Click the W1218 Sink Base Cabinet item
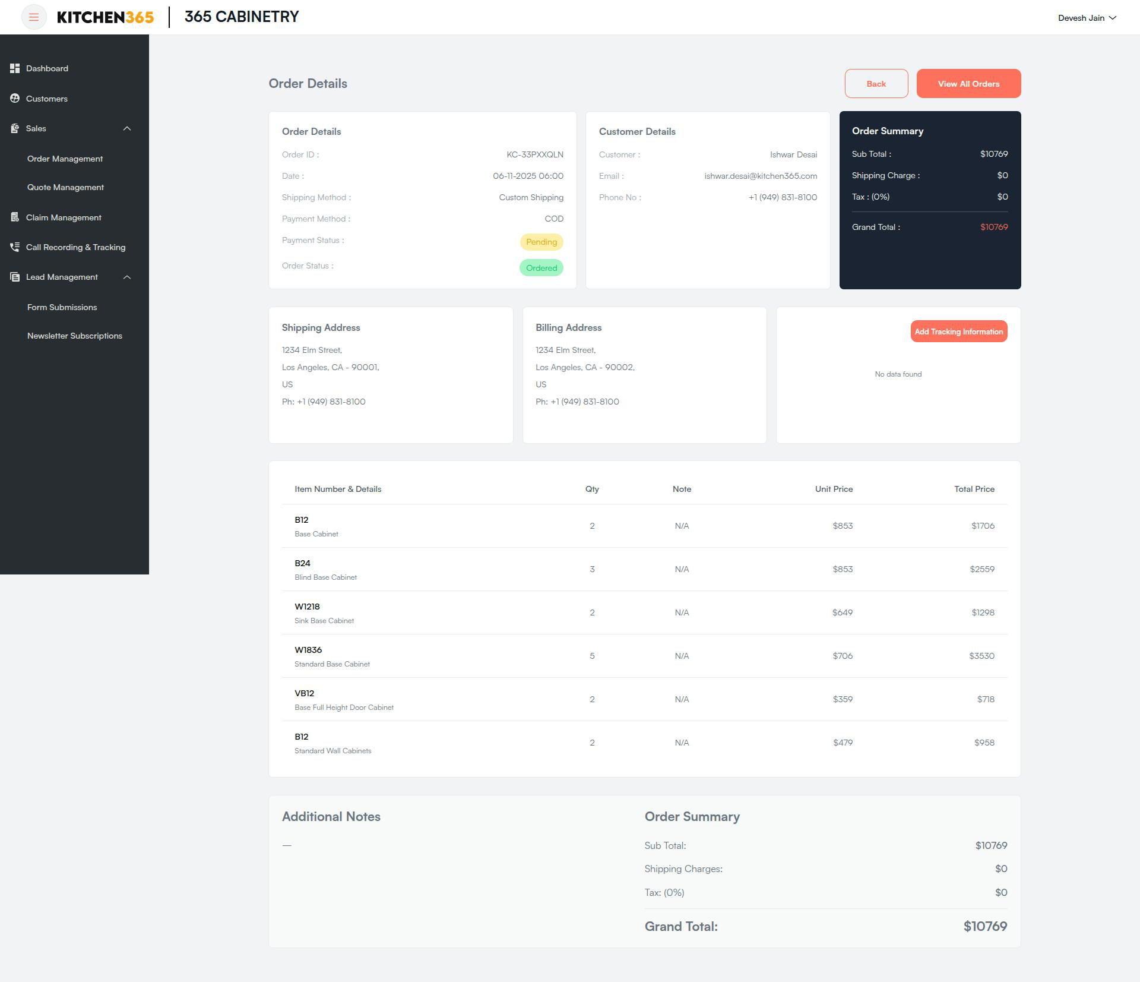The height and width of the screenshot is (982, 1140). [644, 612]
